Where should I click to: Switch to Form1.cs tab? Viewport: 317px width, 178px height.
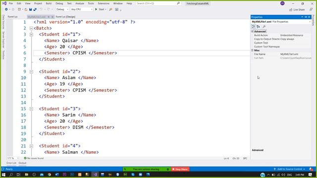coord(12,17)
